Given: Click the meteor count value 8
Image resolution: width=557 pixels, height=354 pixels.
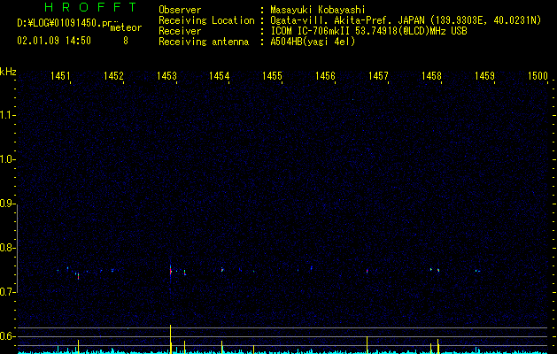Looking at the screenshot, I should coord(126,41).
